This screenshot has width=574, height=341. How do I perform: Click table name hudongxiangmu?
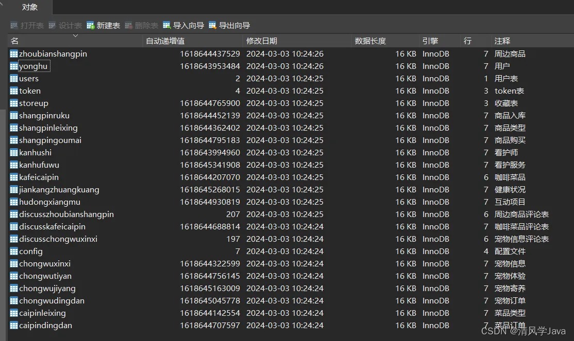pos(50,202)
